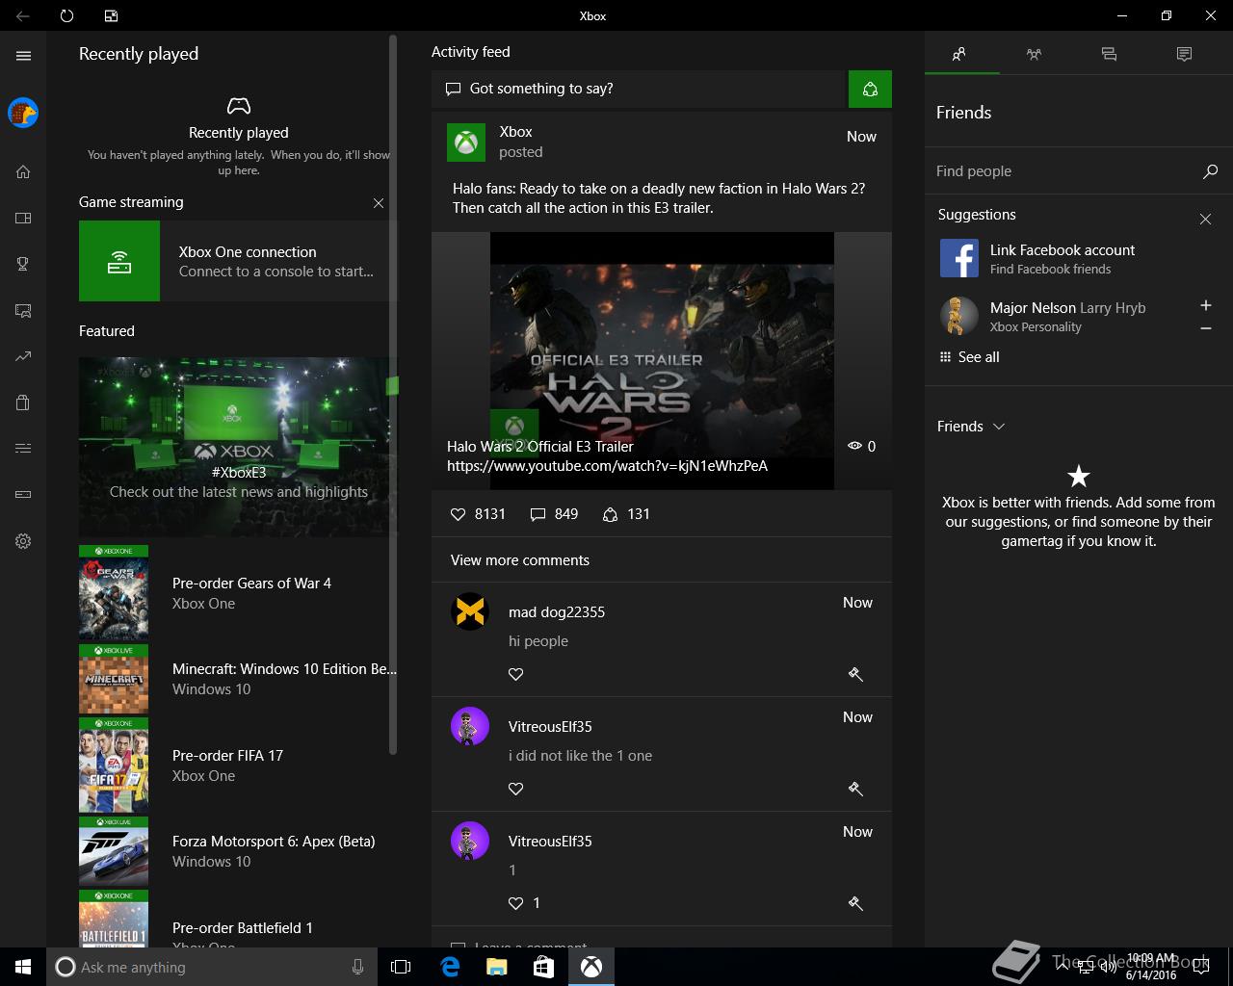View more comments on the post
The height and width of the screenshot is (986, 1233).
pos(520,560)
